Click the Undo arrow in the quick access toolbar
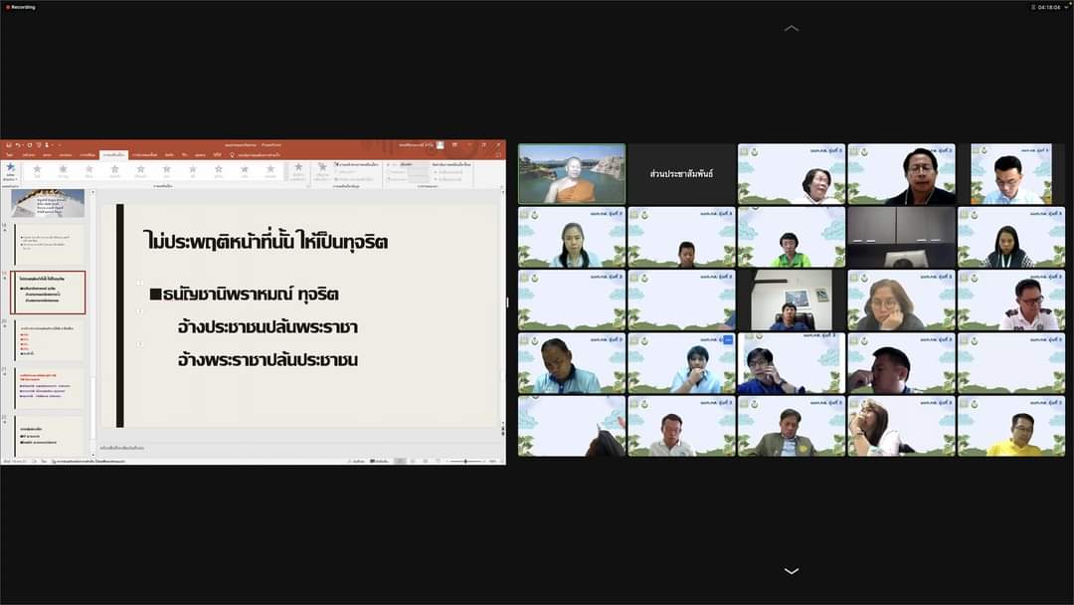The width and height of the screenshot is (1074, 605). [x=17, y=144]
